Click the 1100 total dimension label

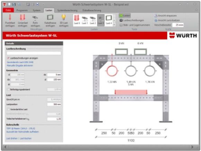tap(131, 140)
